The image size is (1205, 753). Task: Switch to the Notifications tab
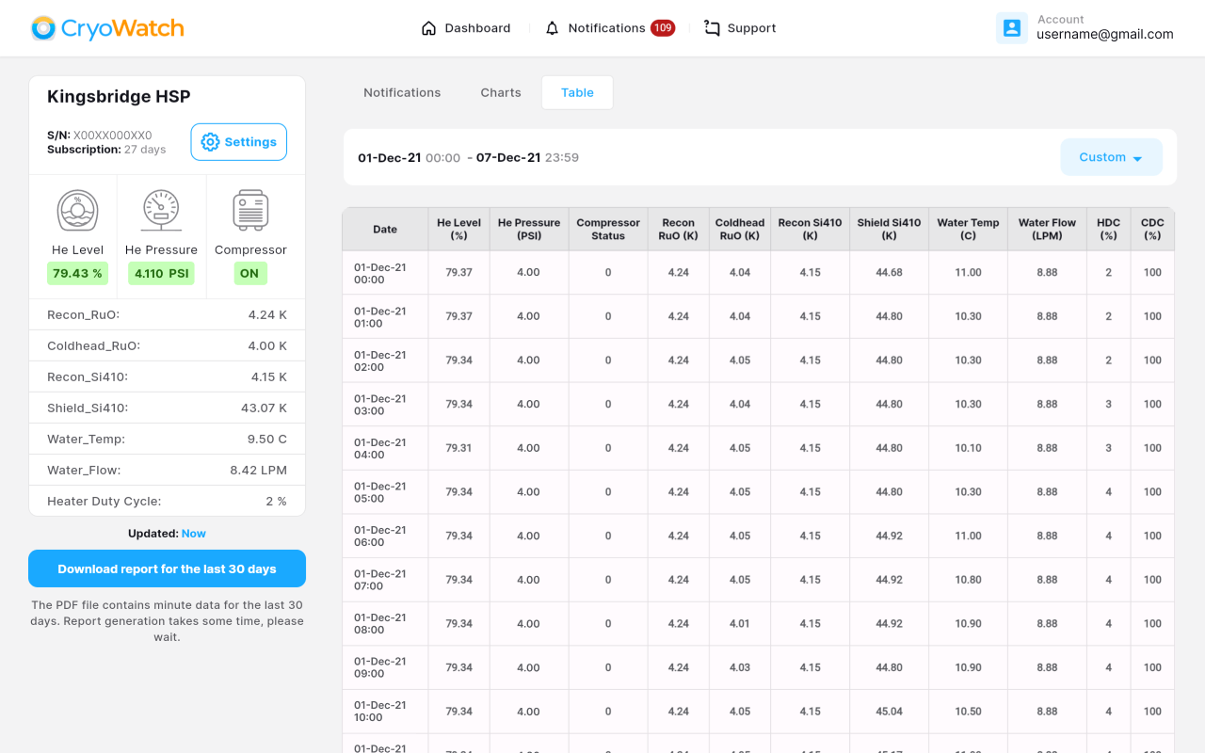402,92
